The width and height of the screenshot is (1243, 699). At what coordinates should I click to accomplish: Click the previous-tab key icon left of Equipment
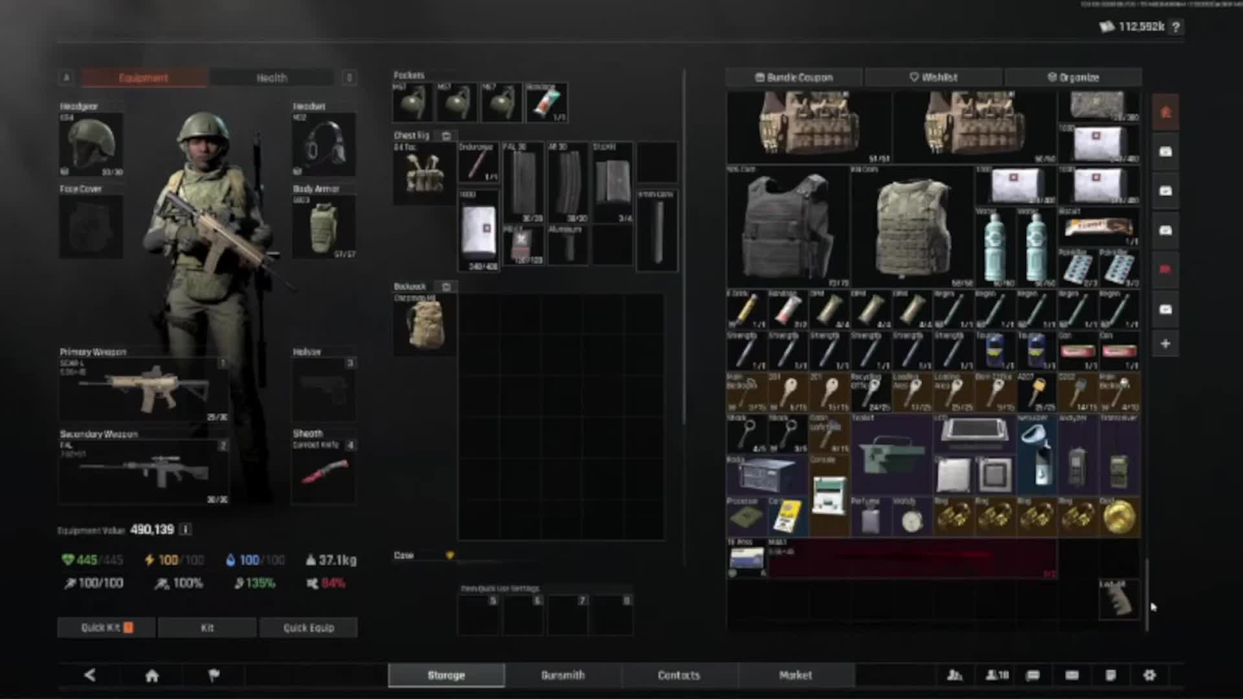pyautogui.click(x=66, y=78)
